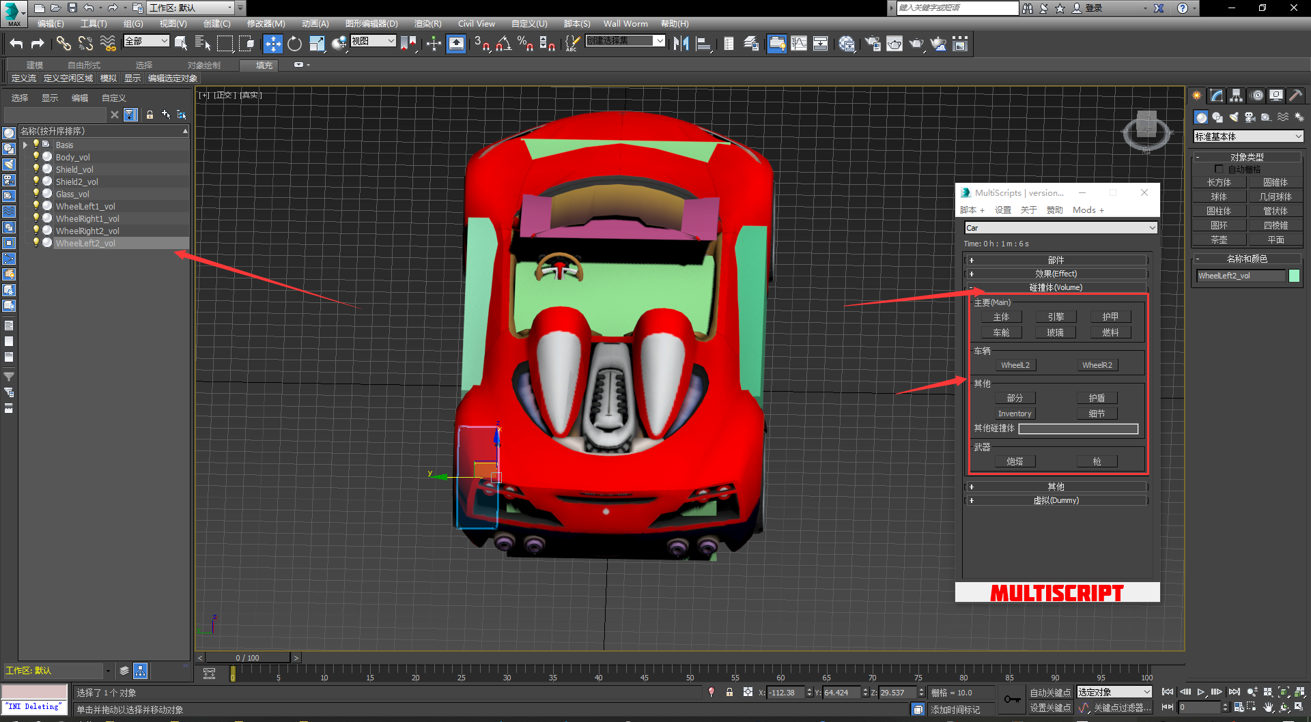The height and width of the screenshot is (722, 1311).
Task: Open the Car dropdown in MultiScripts
Action: 1060,228
